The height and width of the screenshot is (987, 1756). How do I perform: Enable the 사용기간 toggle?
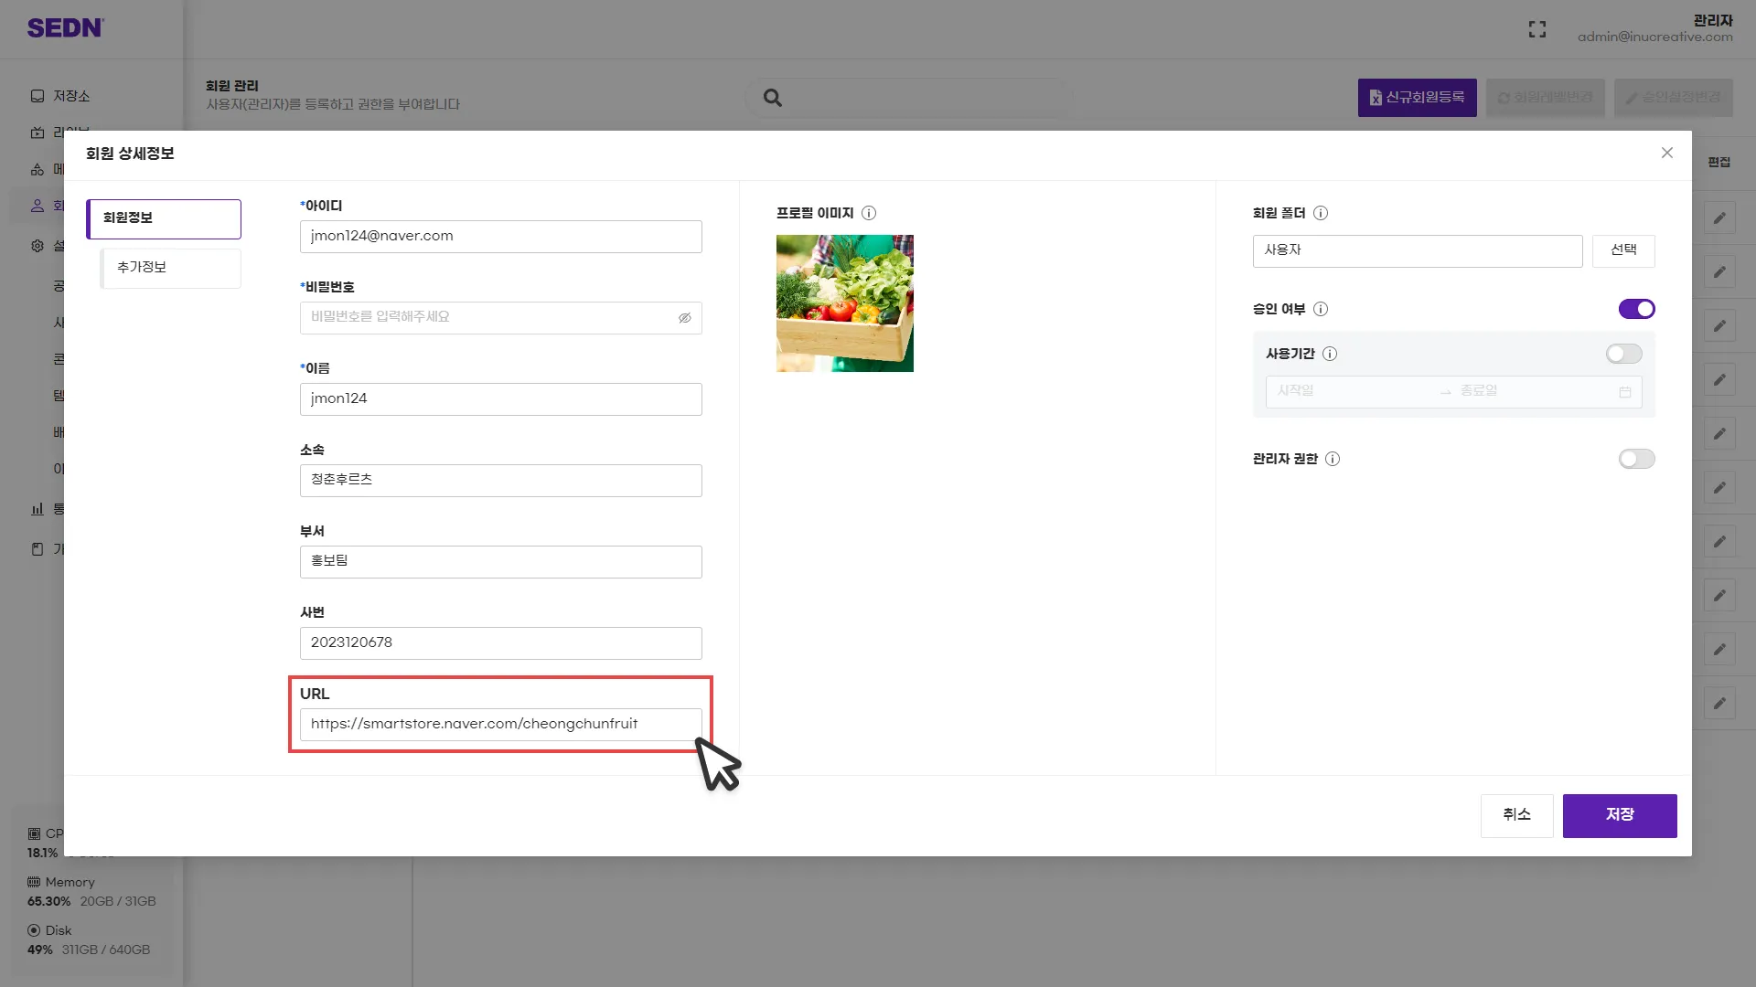[1623, 354]
